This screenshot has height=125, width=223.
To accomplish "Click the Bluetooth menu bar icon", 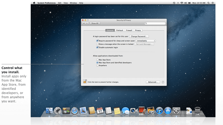I will point(178,3).
